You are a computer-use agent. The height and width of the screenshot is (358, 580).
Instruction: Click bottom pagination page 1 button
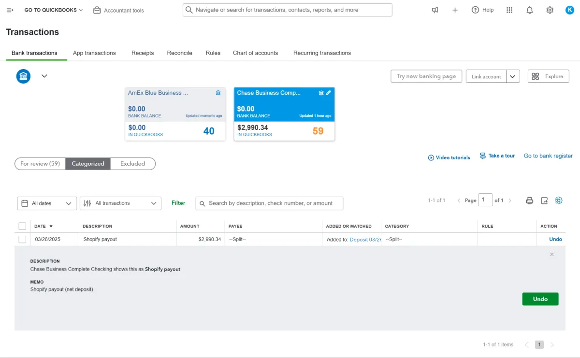pos(539,344)
